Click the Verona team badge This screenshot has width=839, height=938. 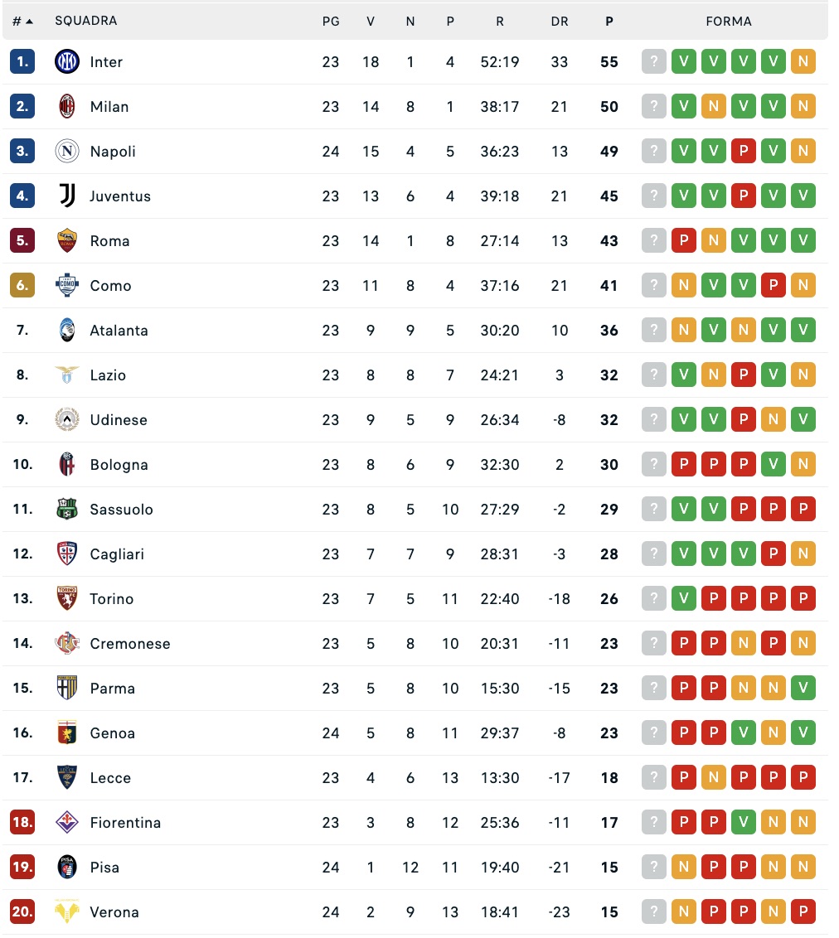67,912
